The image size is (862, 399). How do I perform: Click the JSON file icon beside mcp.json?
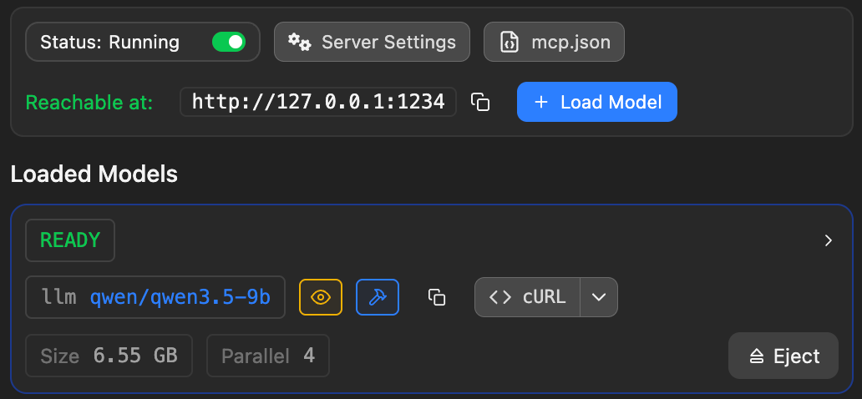(x=510, y=43)
